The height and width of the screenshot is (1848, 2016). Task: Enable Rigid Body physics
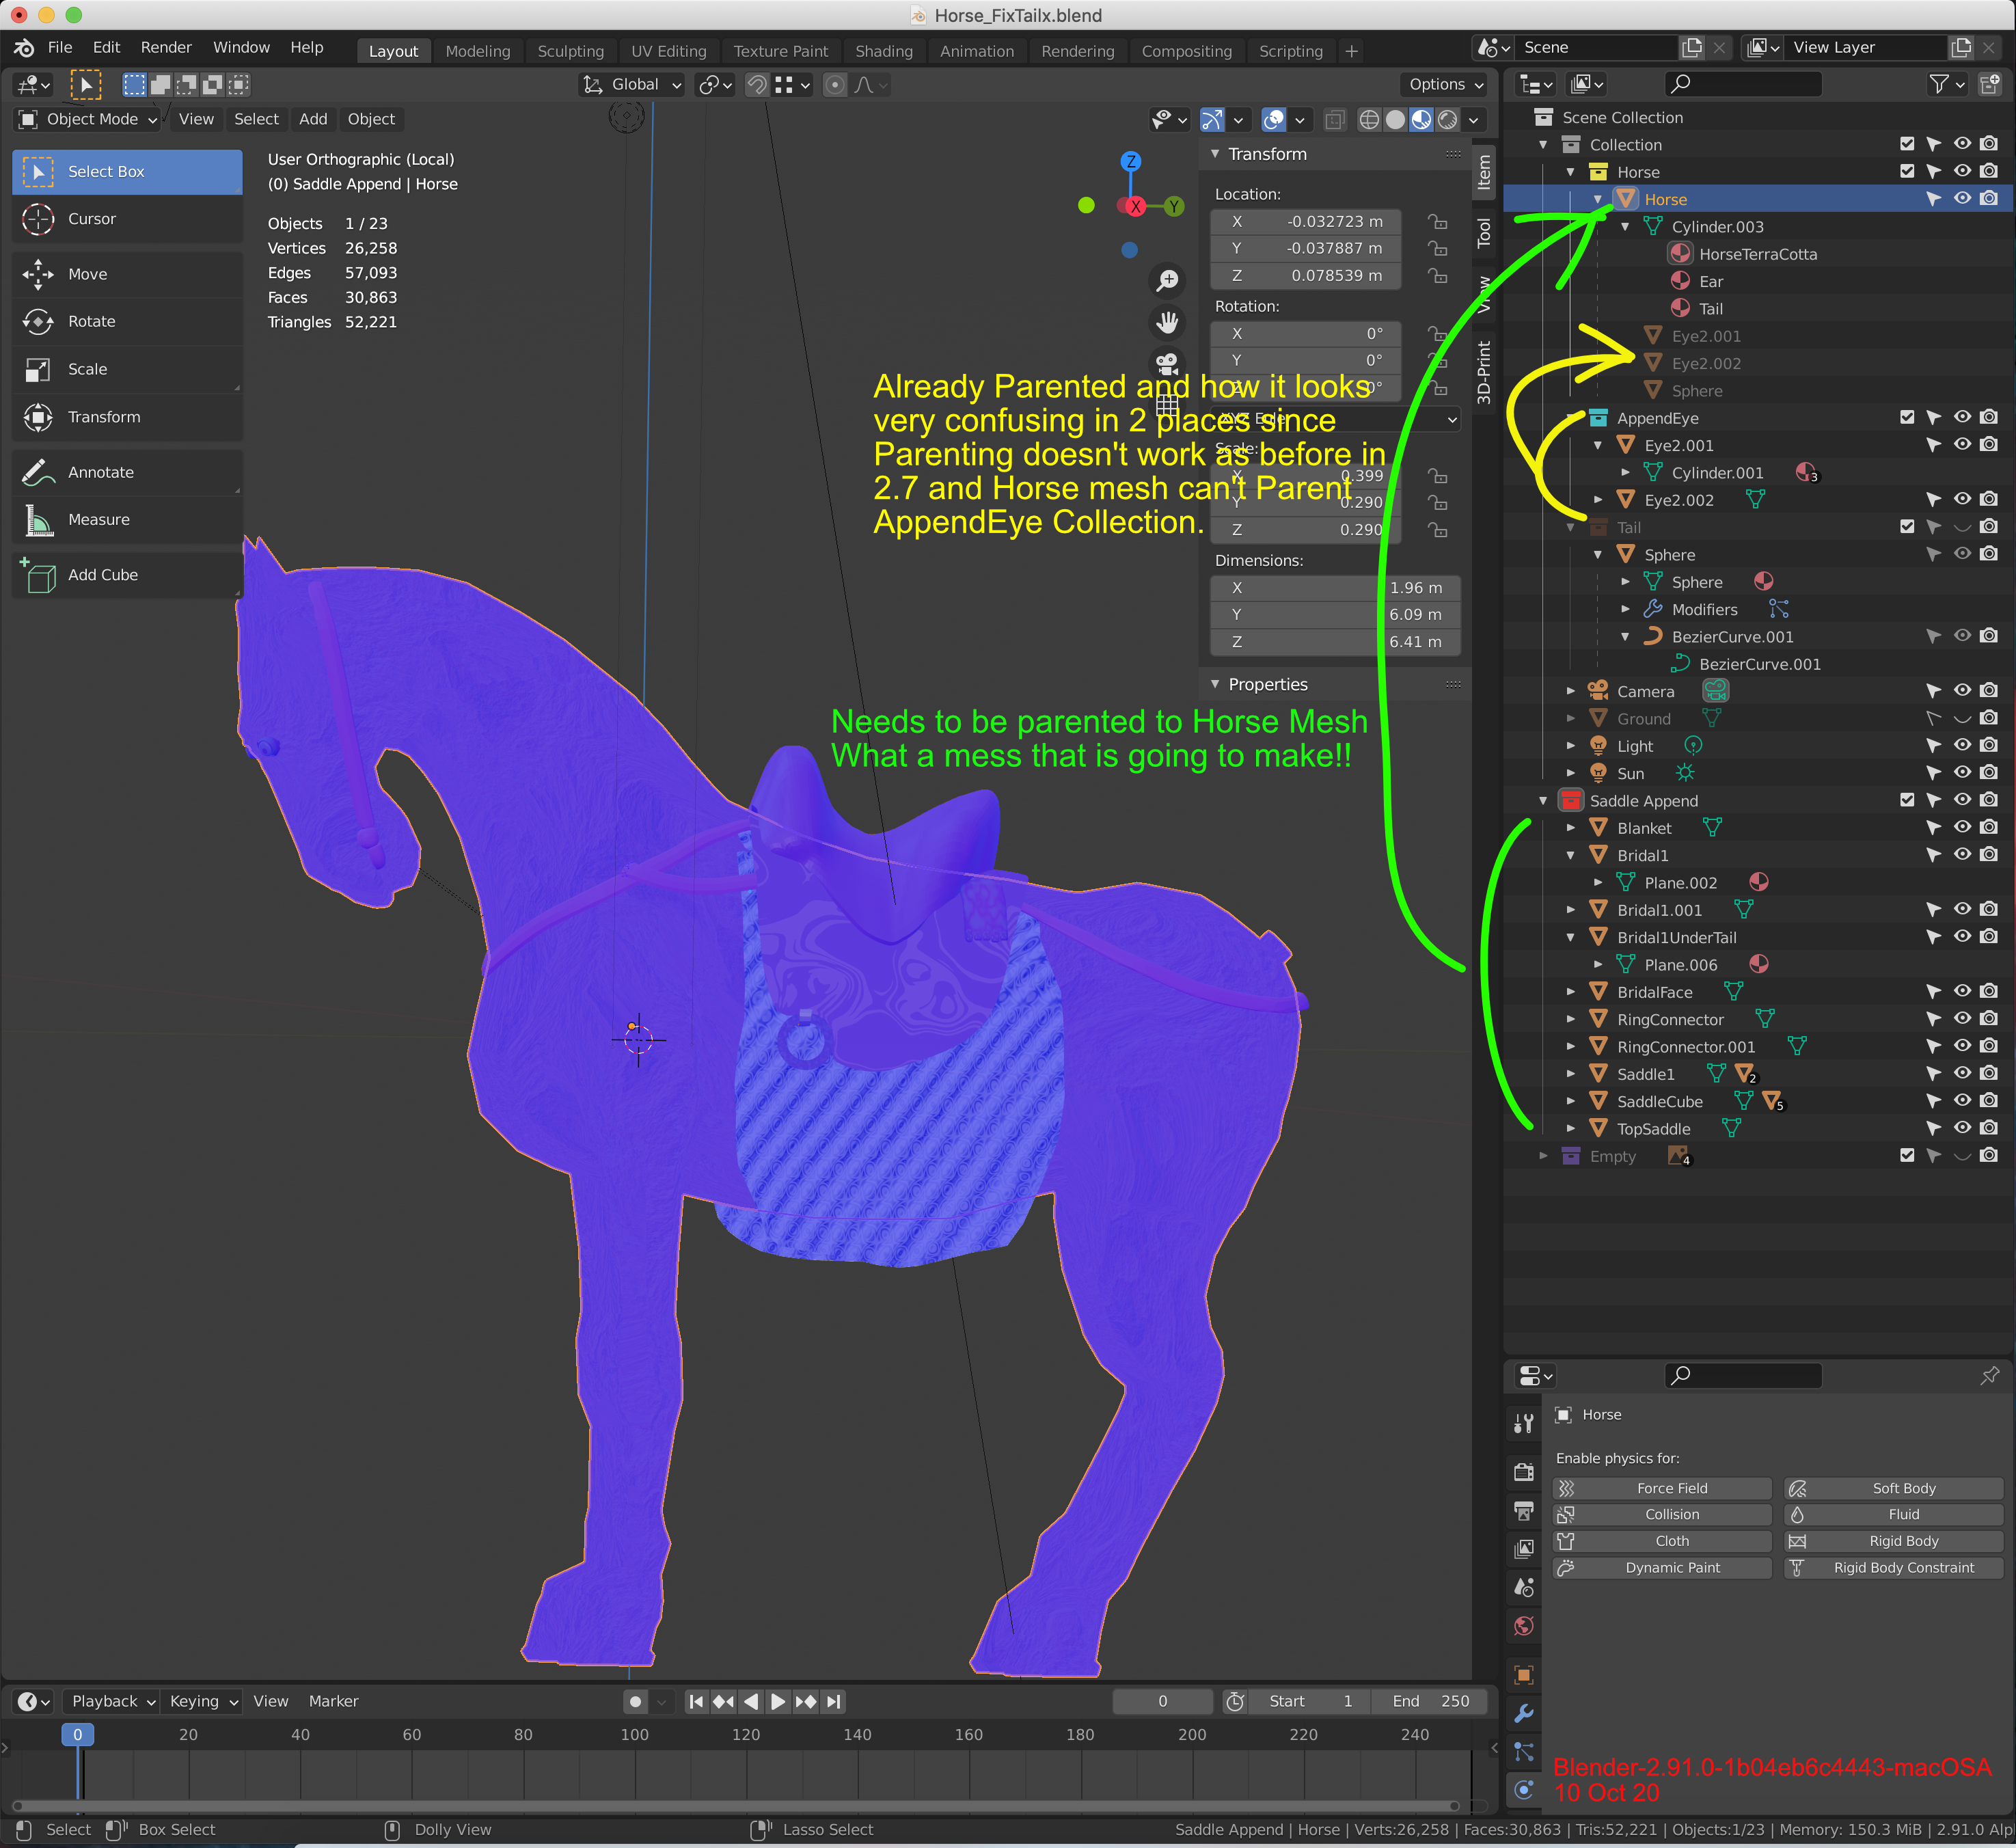(1894, 1541)
